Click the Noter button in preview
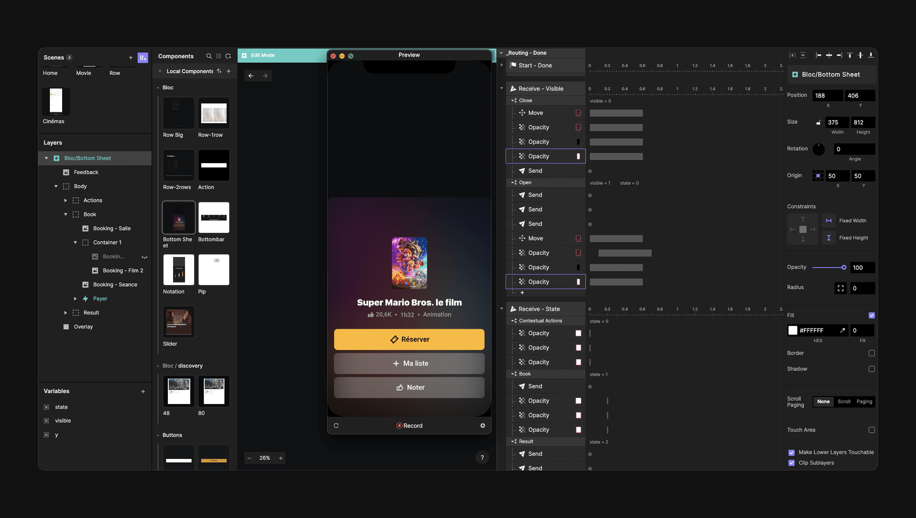This screenshot has height=518, width=916. [x=409, y=387]
